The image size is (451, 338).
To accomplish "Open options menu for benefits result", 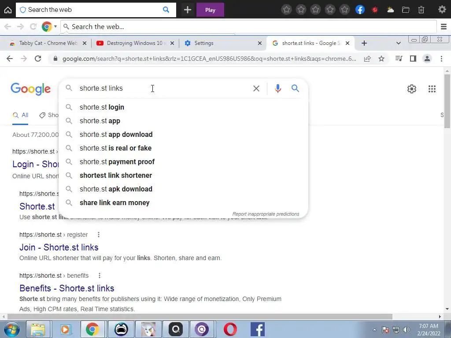I will pos(100,276).
